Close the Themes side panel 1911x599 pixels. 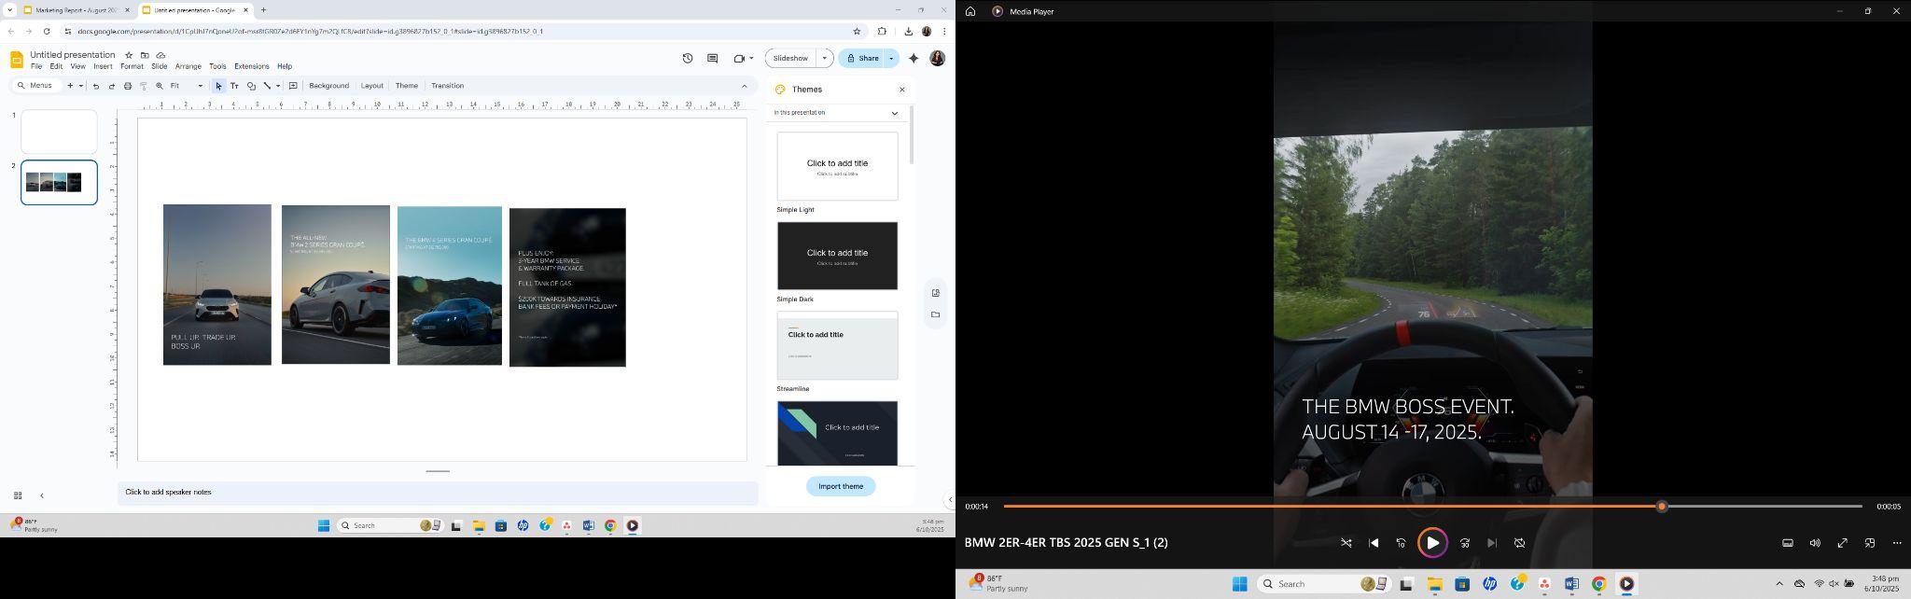901,90
